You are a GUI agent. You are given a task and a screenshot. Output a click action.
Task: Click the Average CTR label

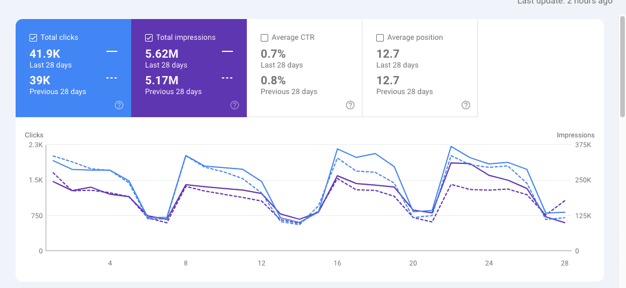(x=293, y=38)
